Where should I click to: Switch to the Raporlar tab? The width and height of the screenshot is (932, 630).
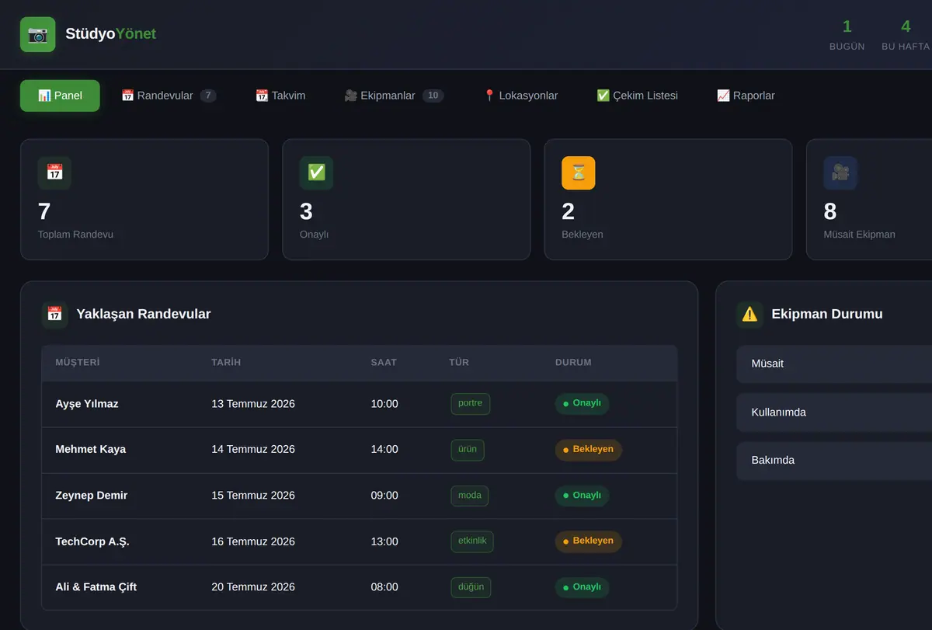pos(746,96)
